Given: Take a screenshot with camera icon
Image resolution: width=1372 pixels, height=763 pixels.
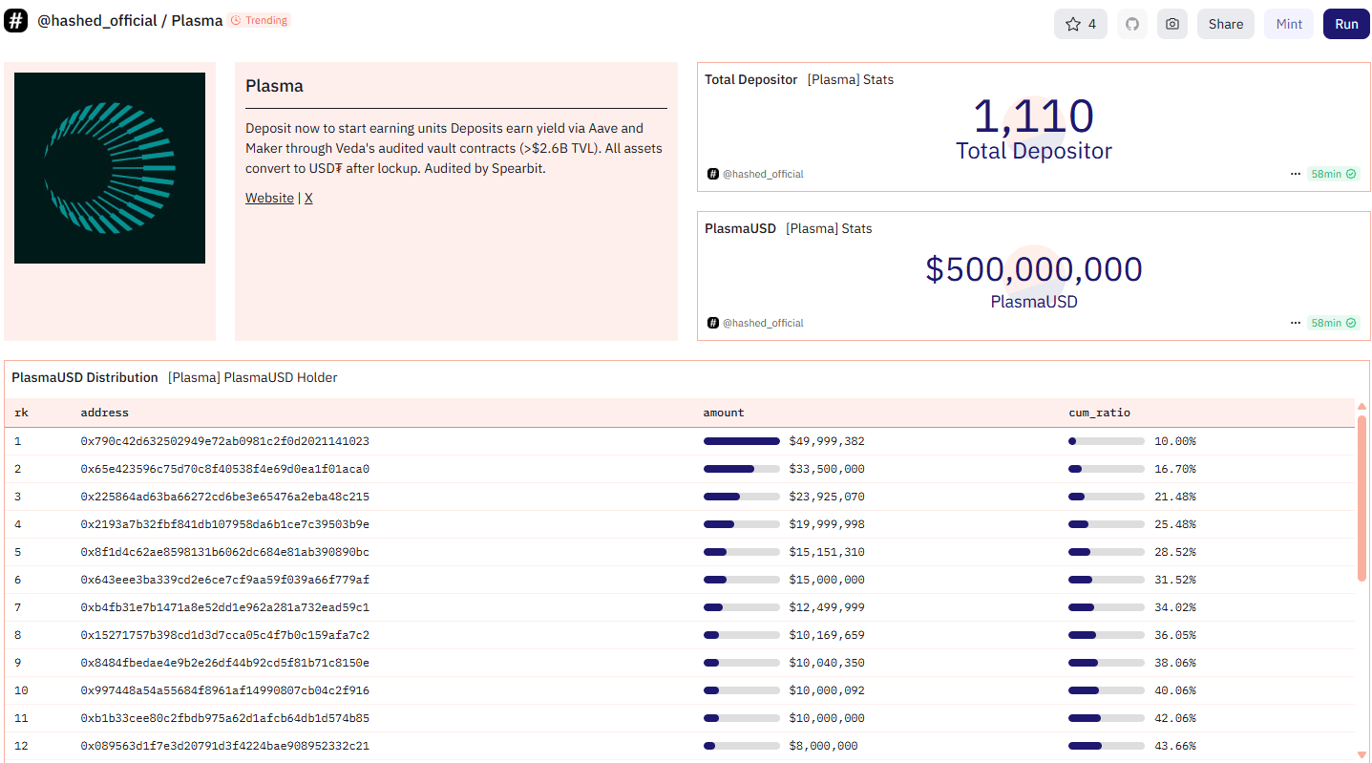Looking at the screenshot, I should tap(1171, 24).
